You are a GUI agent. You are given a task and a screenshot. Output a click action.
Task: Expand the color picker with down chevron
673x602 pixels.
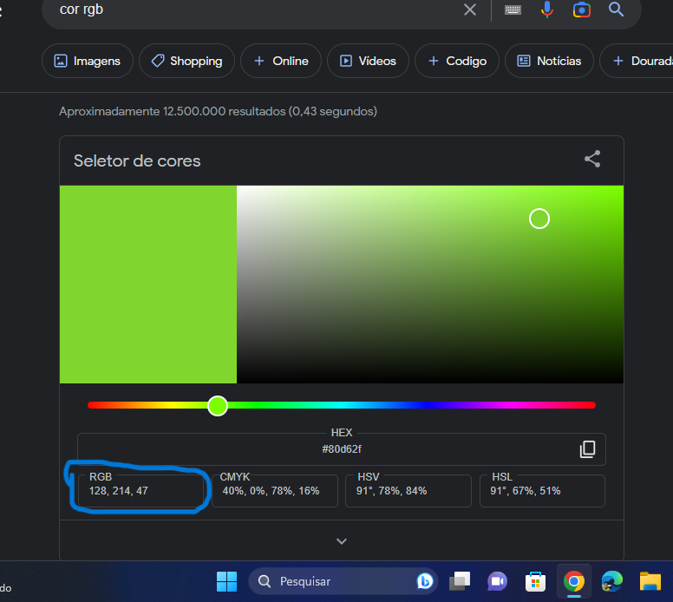tap(342, 541)
